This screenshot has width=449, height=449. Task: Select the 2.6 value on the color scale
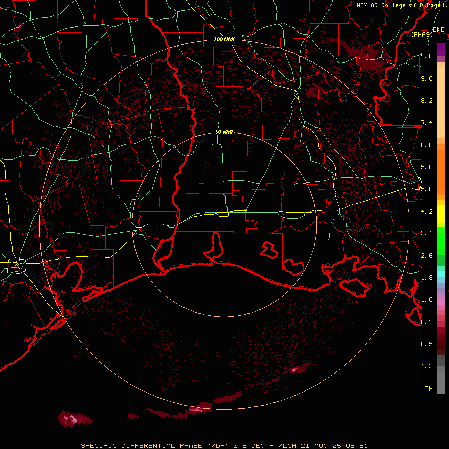click(x=427, y=256)
